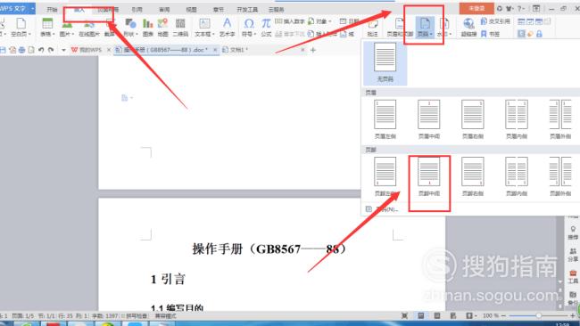580x326 pixels.
Task: Switch to the 我的WPS document tab
Action: tap(87, 50)
